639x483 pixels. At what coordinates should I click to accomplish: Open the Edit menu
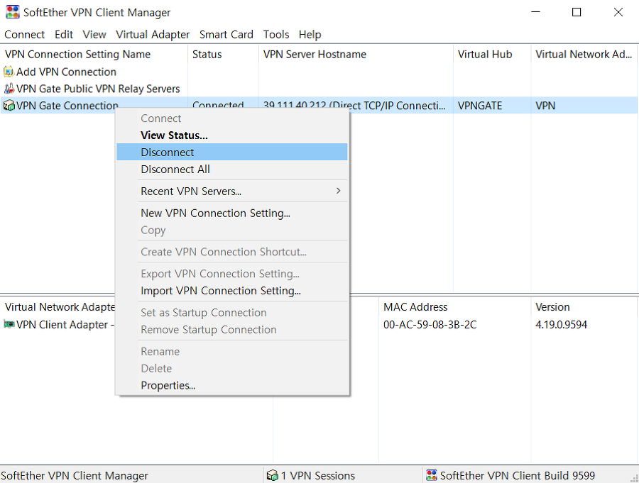(64, 35)
